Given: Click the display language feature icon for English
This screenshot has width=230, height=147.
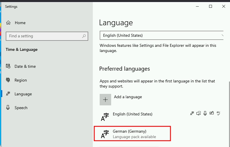Looking at the screenshot, I should [x=192, y=113].
